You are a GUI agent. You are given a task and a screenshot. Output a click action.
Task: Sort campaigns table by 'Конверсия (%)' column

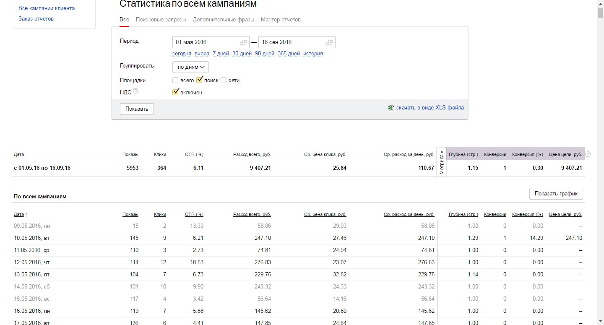(528, 214)
